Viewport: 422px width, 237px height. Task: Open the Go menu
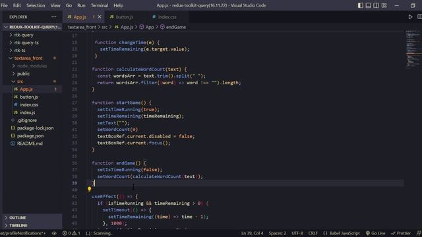click(69, 5)
